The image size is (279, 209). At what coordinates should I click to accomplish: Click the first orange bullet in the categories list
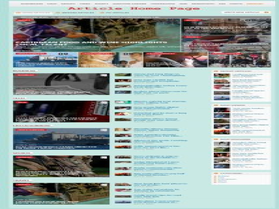click(x=215, y=176)
